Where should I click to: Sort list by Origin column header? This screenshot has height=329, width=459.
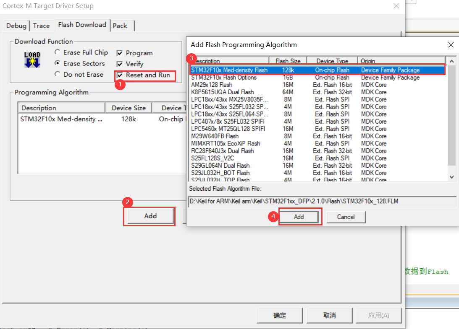401,61
